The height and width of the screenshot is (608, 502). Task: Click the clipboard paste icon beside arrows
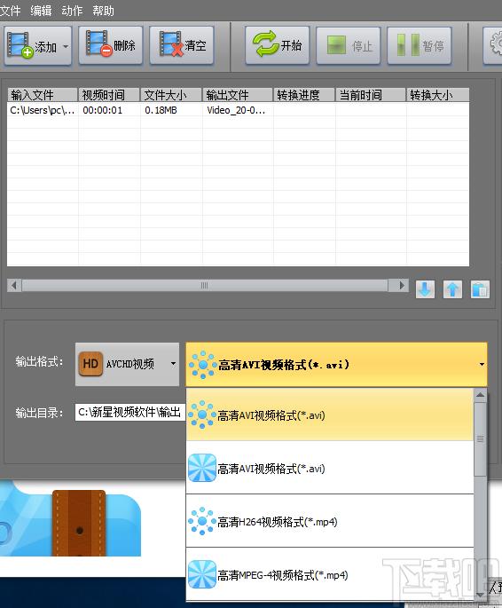click(x=480, y=289)
